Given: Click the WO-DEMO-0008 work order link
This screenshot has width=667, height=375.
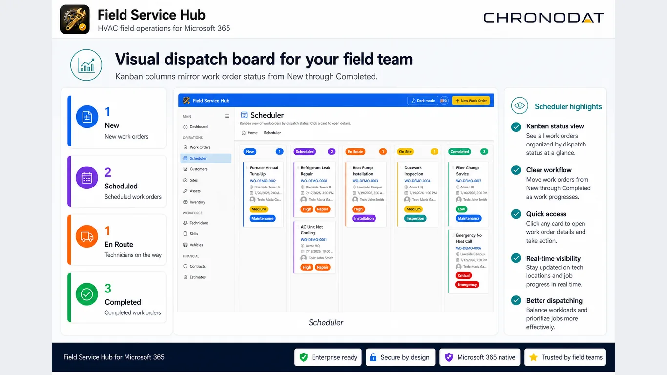Looking at the screenshot, I should click(313, 181).
